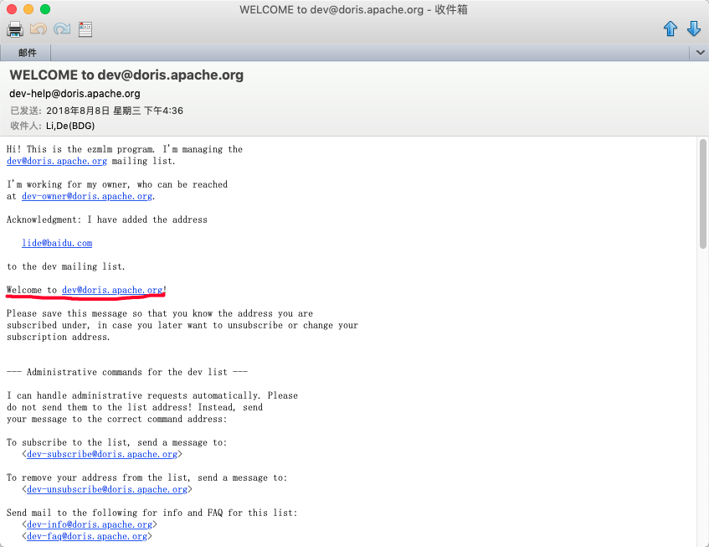Open the underlined Welcome dev@doris.apache.org link

coord(112,290)
